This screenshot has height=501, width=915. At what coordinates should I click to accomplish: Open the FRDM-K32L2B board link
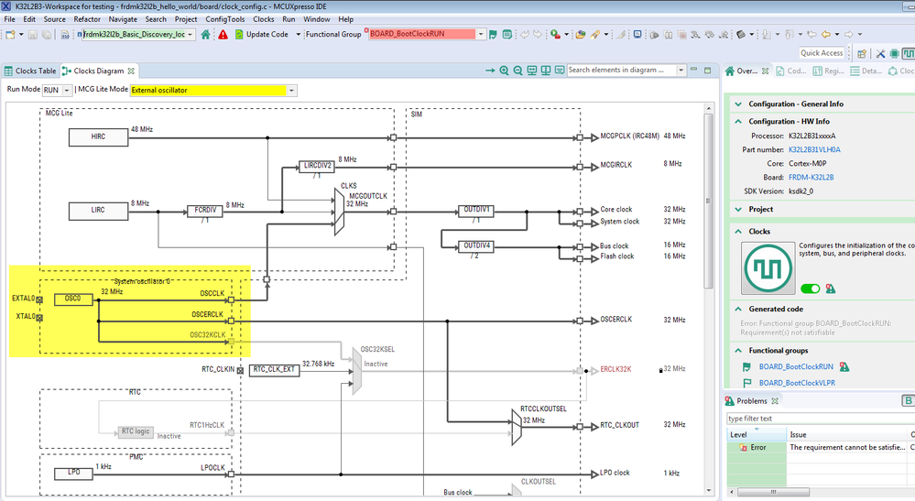[812, 178]
